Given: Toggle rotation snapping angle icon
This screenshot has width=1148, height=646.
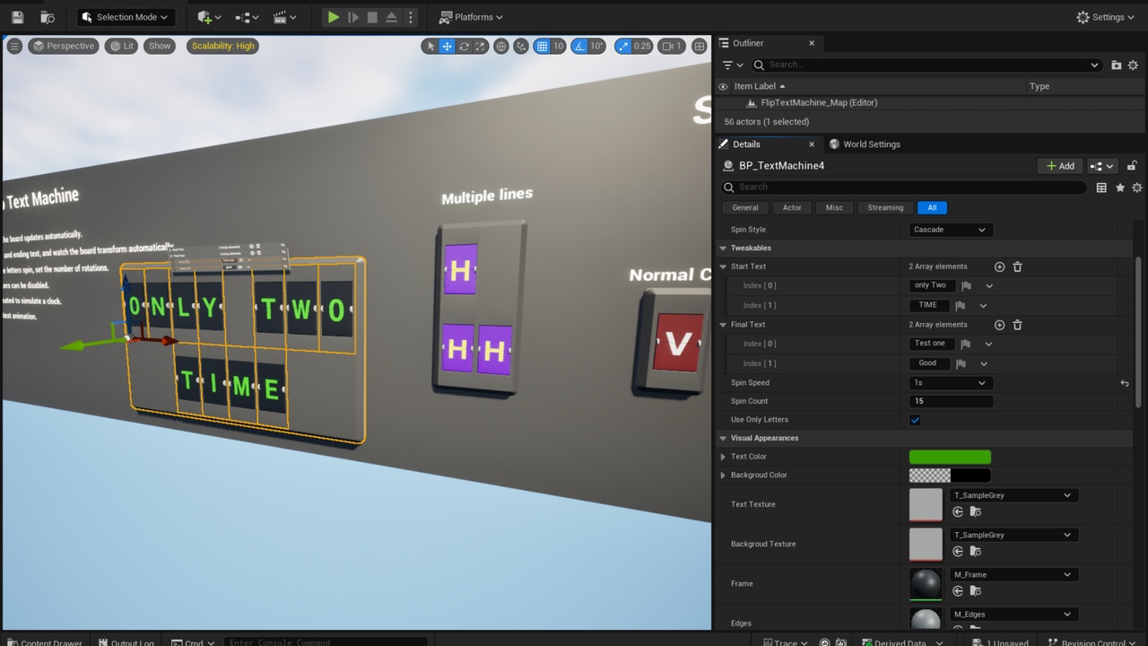Looking at the screenshot, I should [x=579, y=46].
